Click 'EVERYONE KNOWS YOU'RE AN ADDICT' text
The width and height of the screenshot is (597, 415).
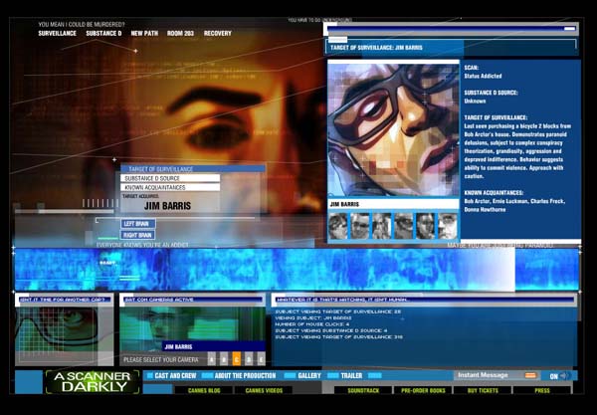(142, 245)
